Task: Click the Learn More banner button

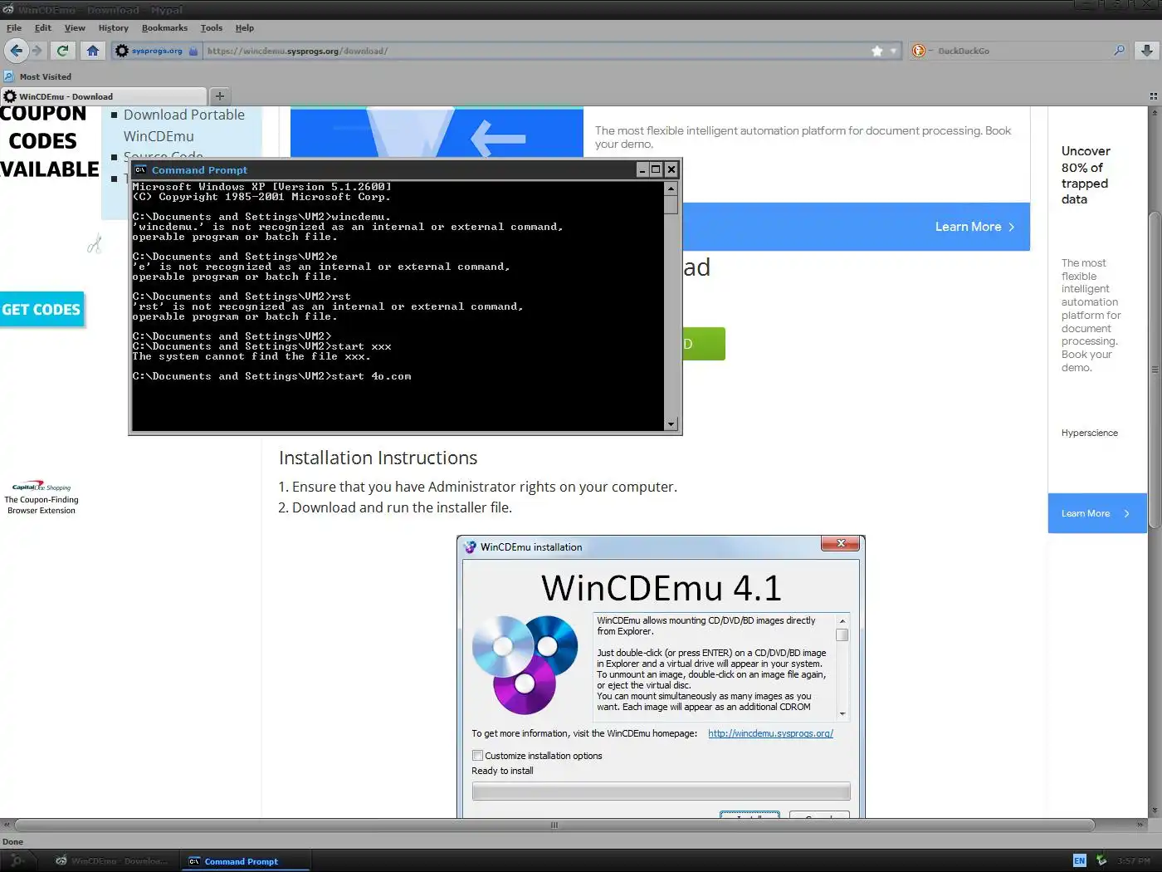Action: pyautogui.click(x=974, y=227)
